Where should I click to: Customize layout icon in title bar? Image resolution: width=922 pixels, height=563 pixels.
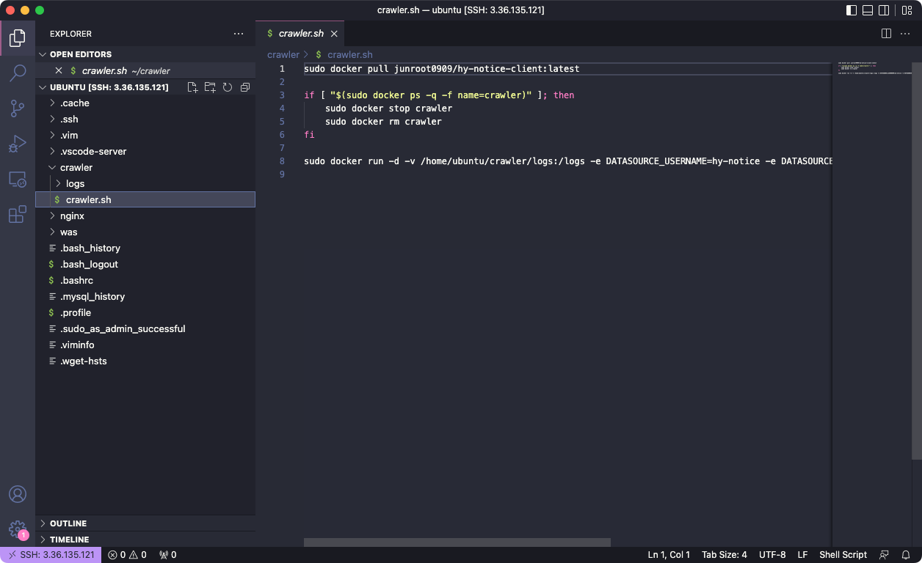(x=907, y=10)
